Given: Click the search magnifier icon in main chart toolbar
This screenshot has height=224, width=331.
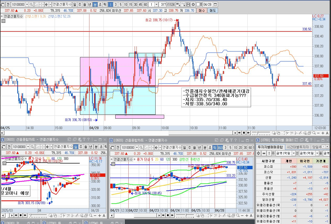Looking at the screenshot, I should (31, 4).
